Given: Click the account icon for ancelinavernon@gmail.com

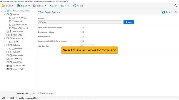Looking at the screenshot, I should point(8,11).
